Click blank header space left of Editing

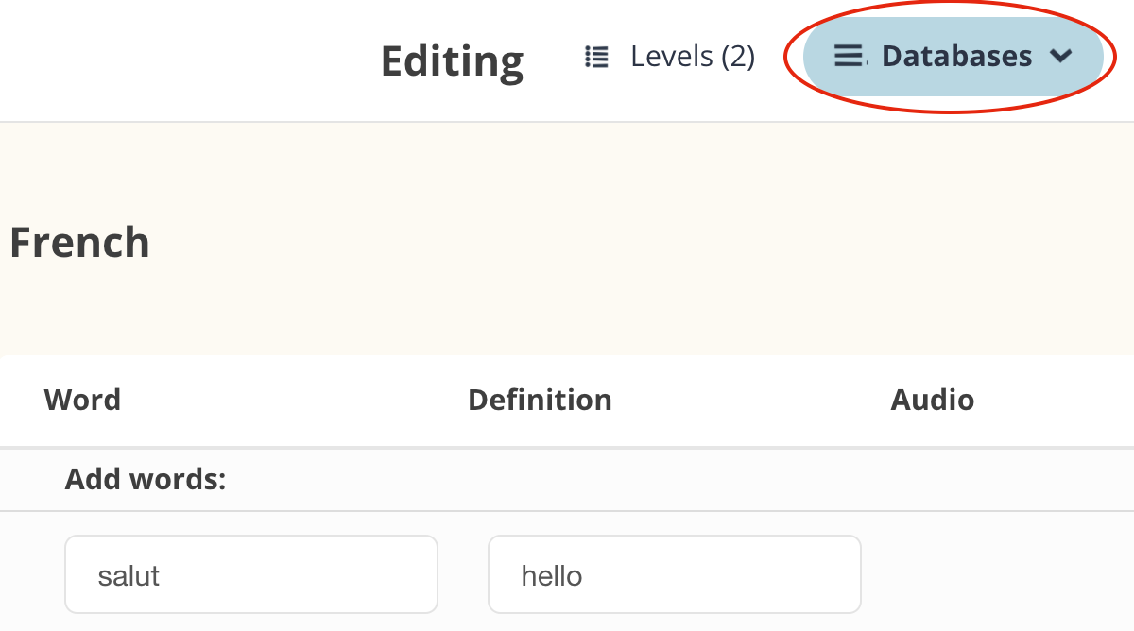coord(189,60)
